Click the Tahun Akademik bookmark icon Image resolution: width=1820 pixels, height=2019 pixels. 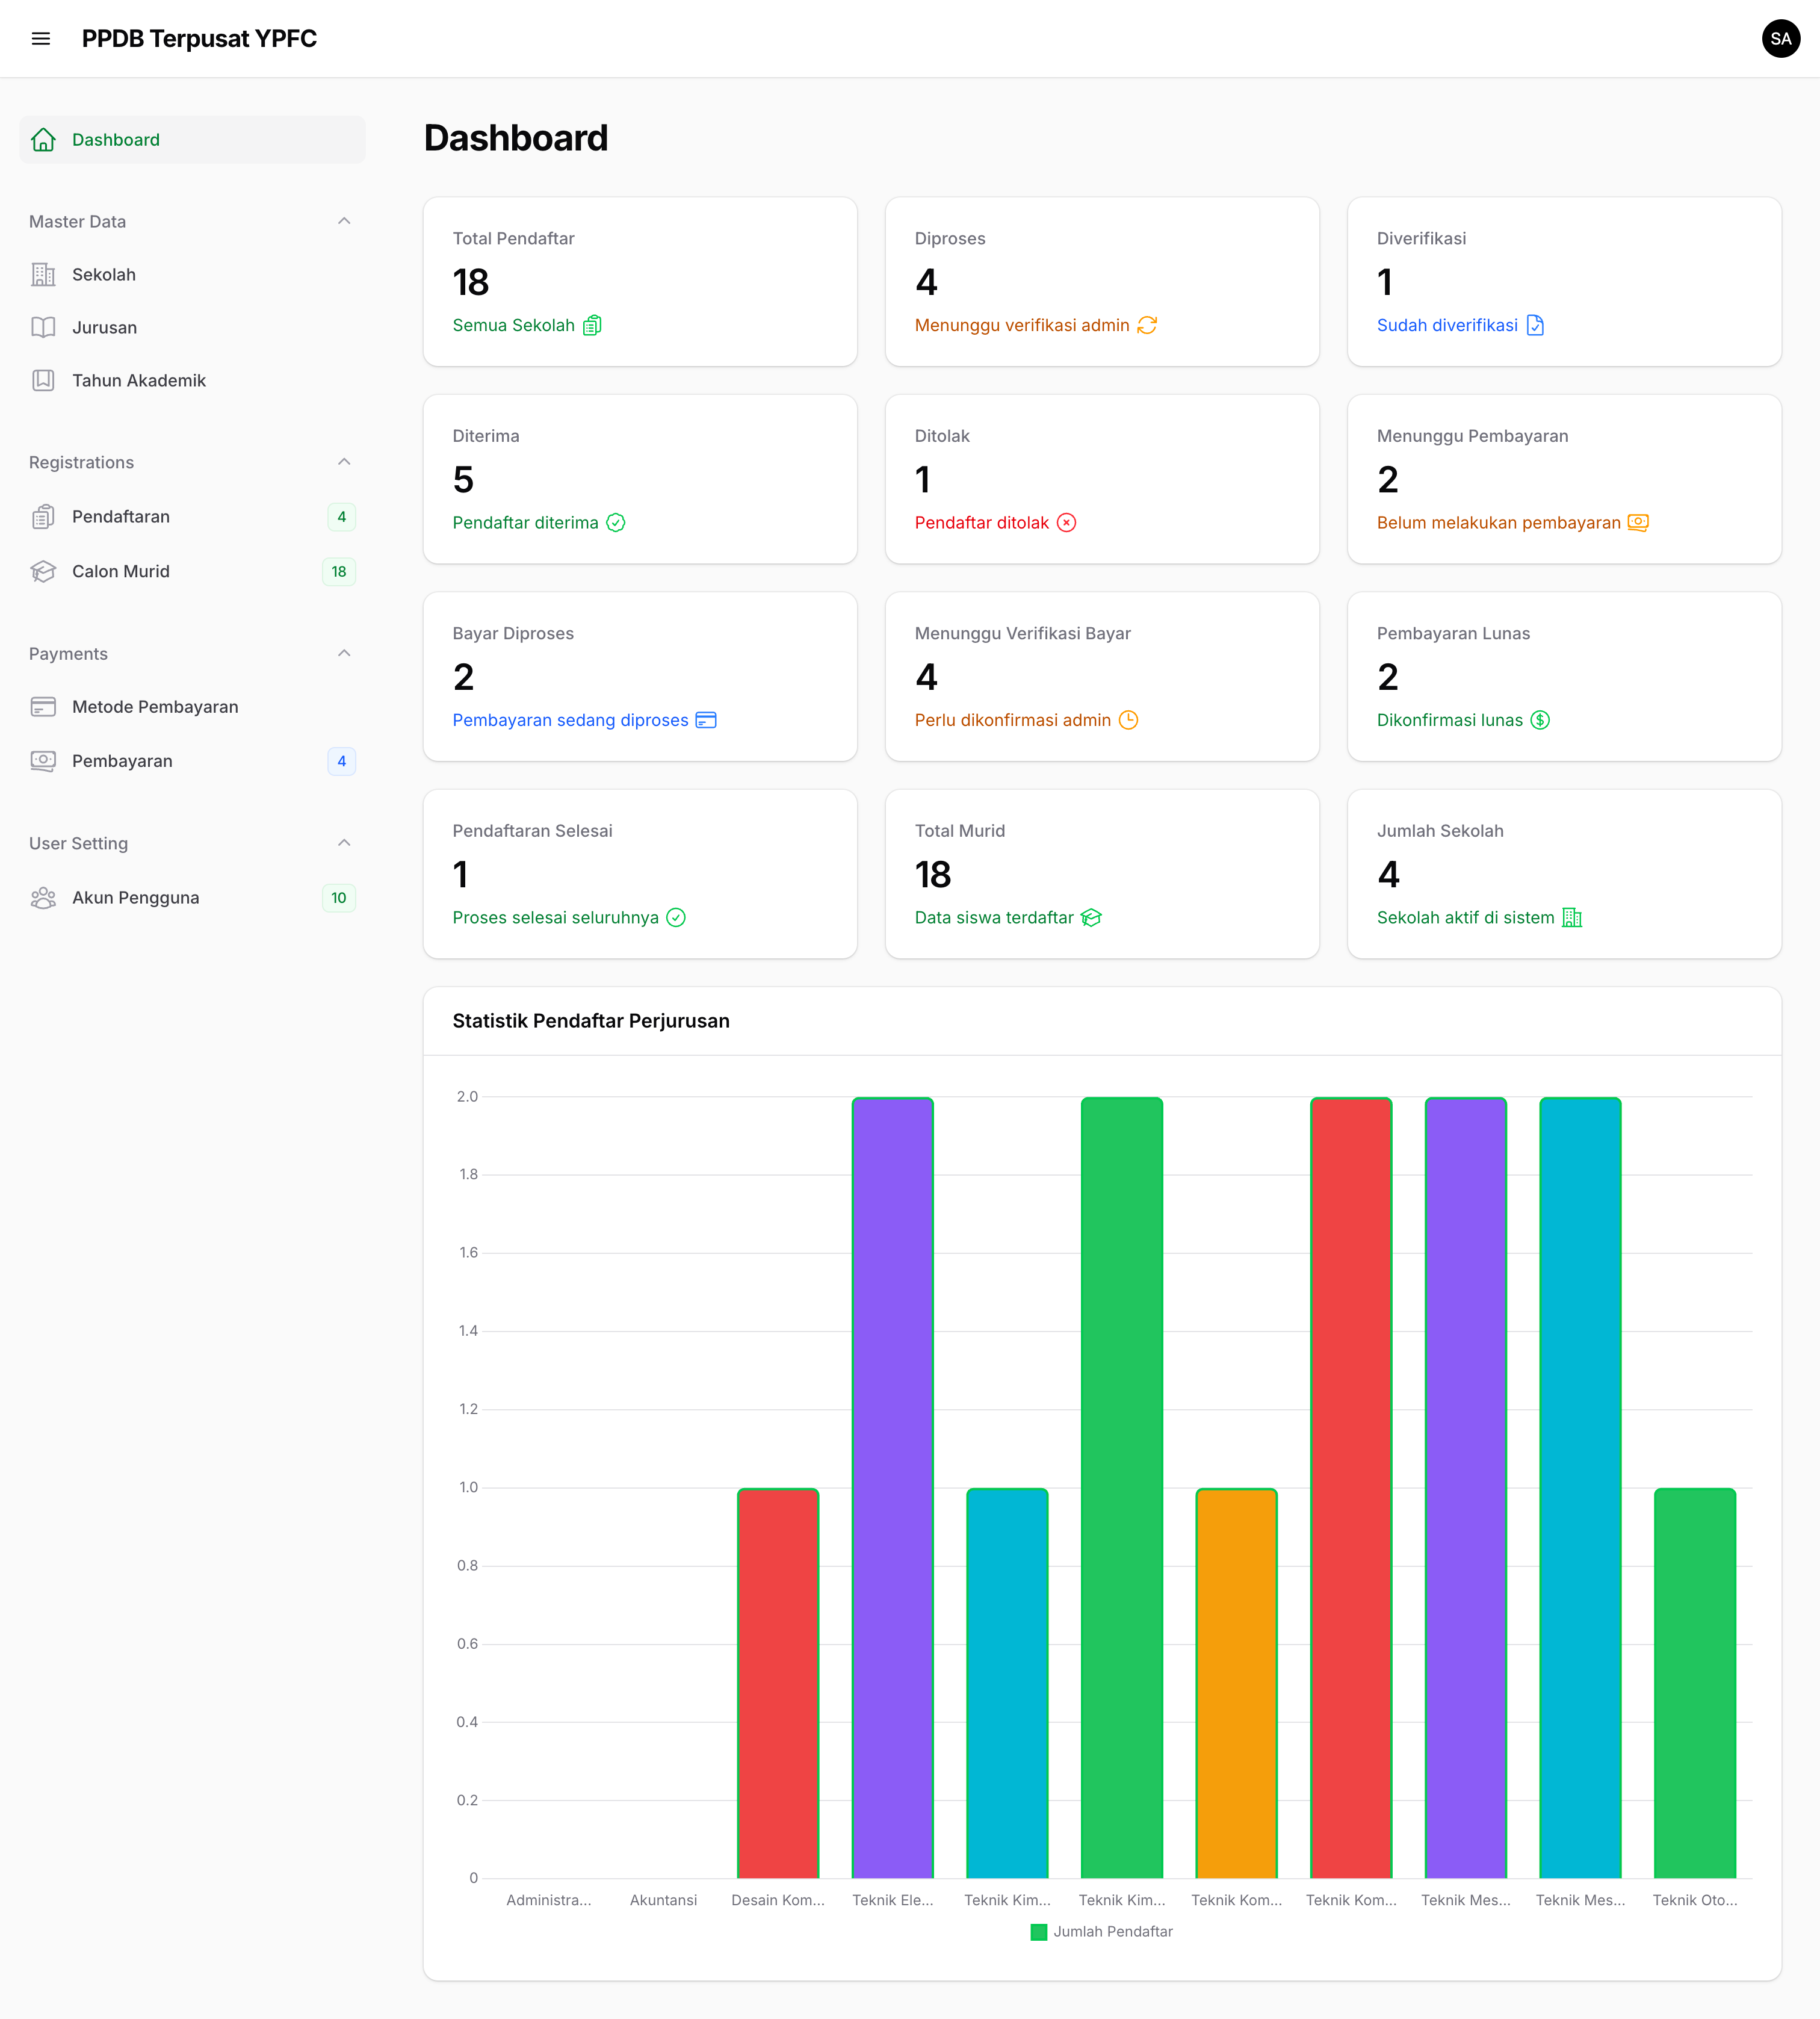43,380
